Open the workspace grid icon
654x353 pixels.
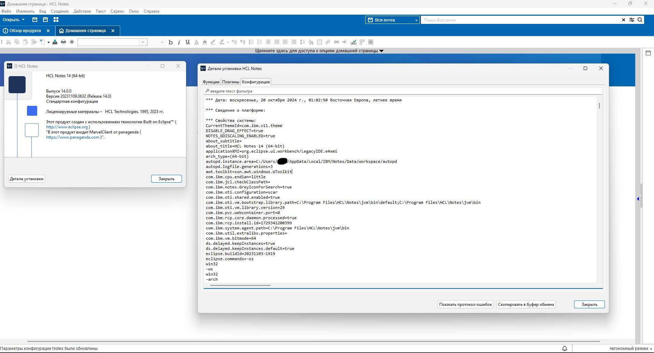tap(56, 20)
